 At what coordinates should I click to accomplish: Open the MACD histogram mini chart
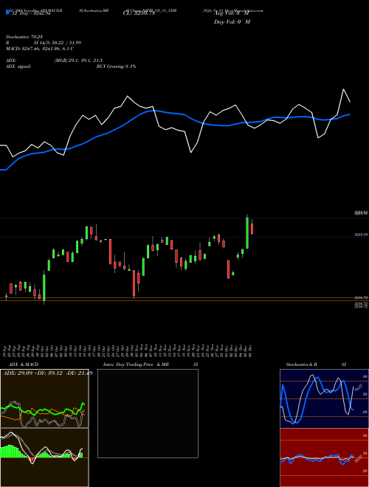click(x=44, y=457)
